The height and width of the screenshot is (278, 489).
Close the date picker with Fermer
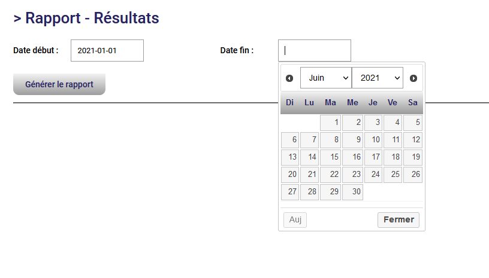tap(399, 220)
